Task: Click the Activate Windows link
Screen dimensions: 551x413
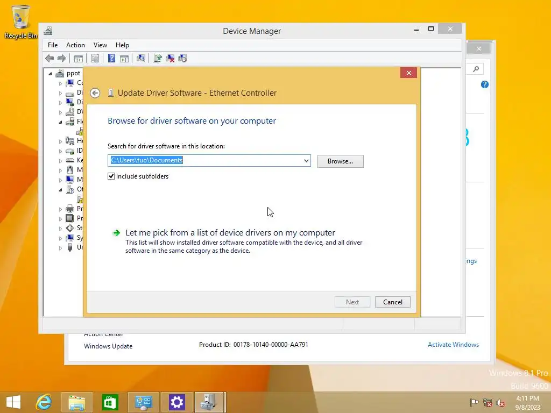Action: 453,345
